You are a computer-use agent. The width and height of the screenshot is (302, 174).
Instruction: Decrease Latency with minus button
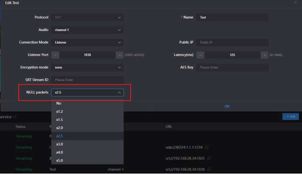click(200, 55)
